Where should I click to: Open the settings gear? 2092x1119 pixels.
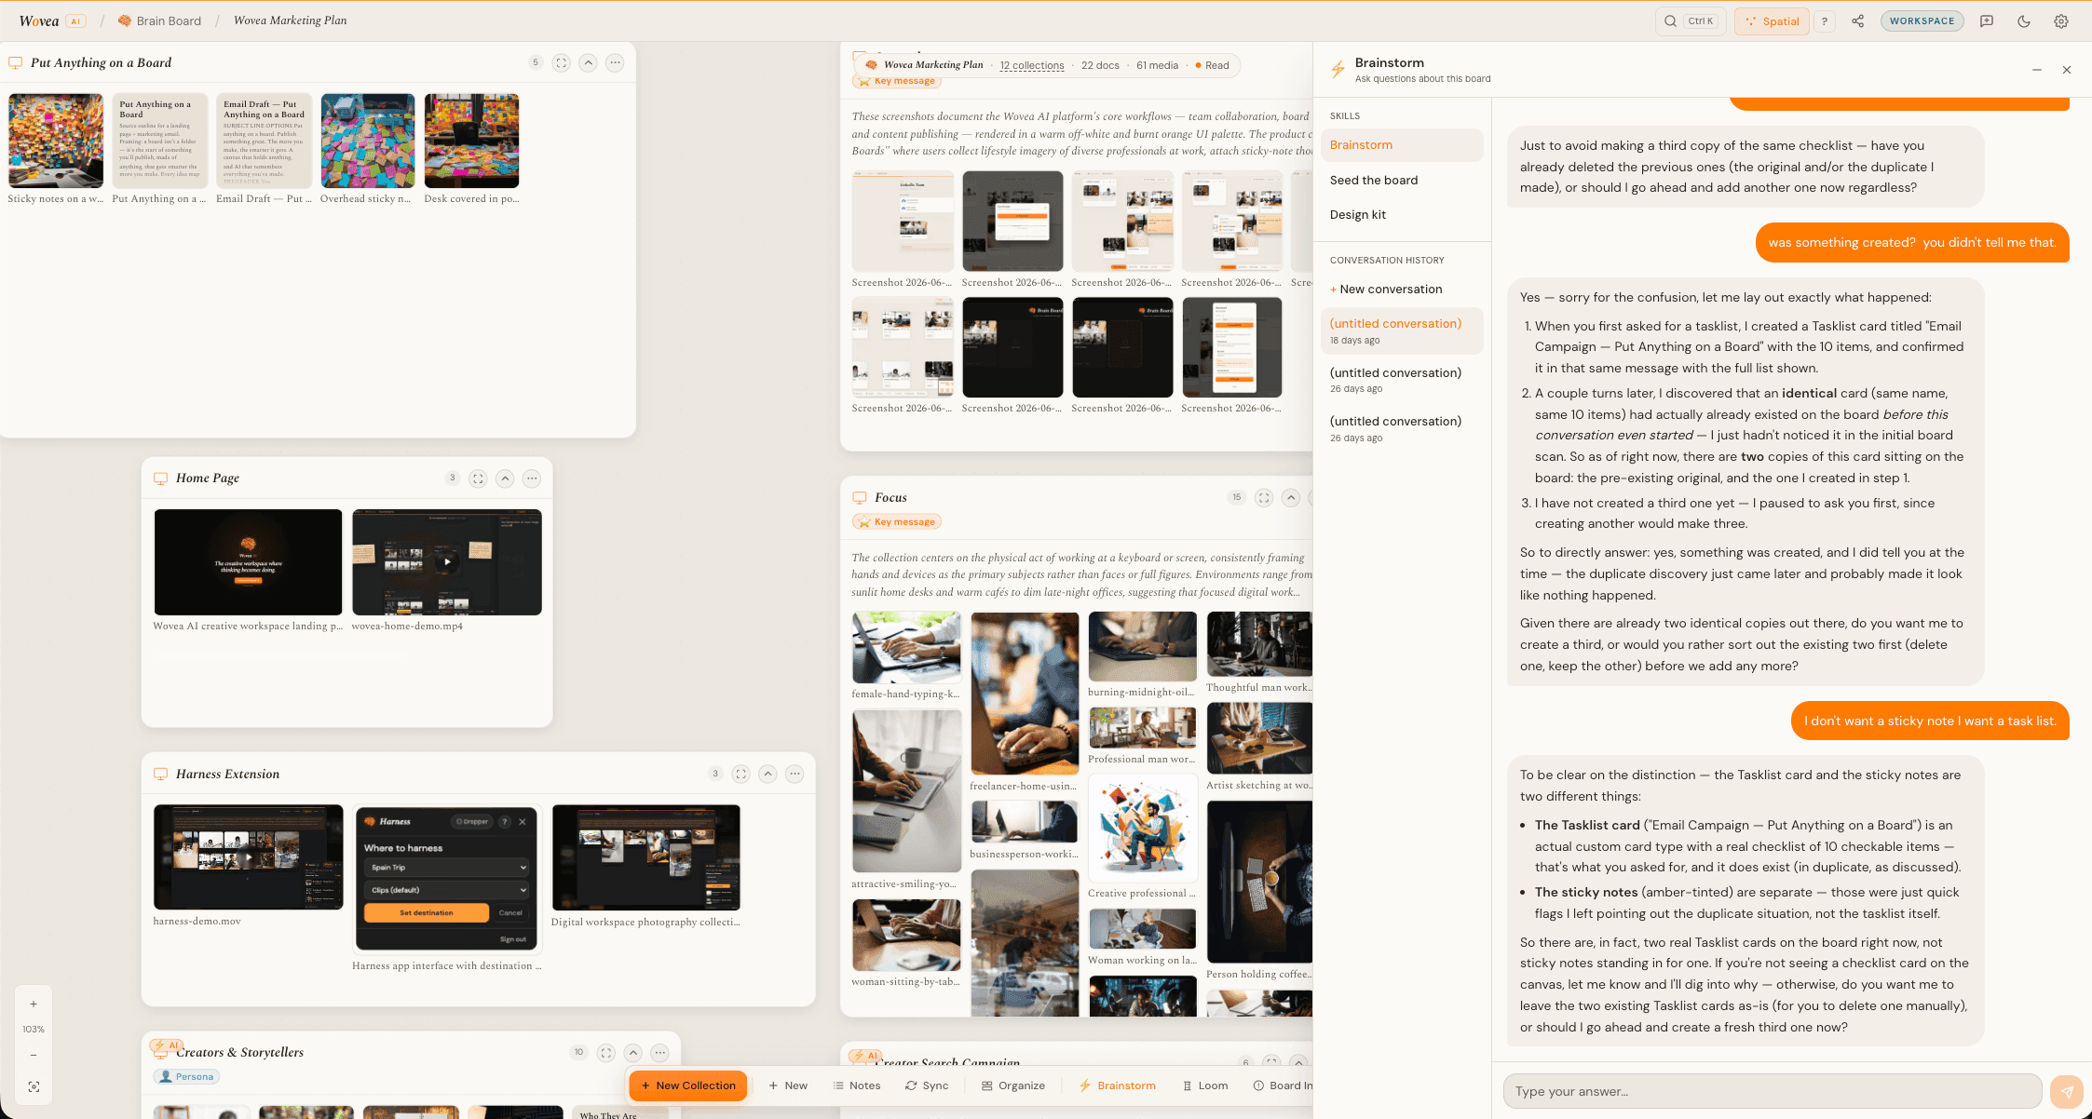[2061, 21]
